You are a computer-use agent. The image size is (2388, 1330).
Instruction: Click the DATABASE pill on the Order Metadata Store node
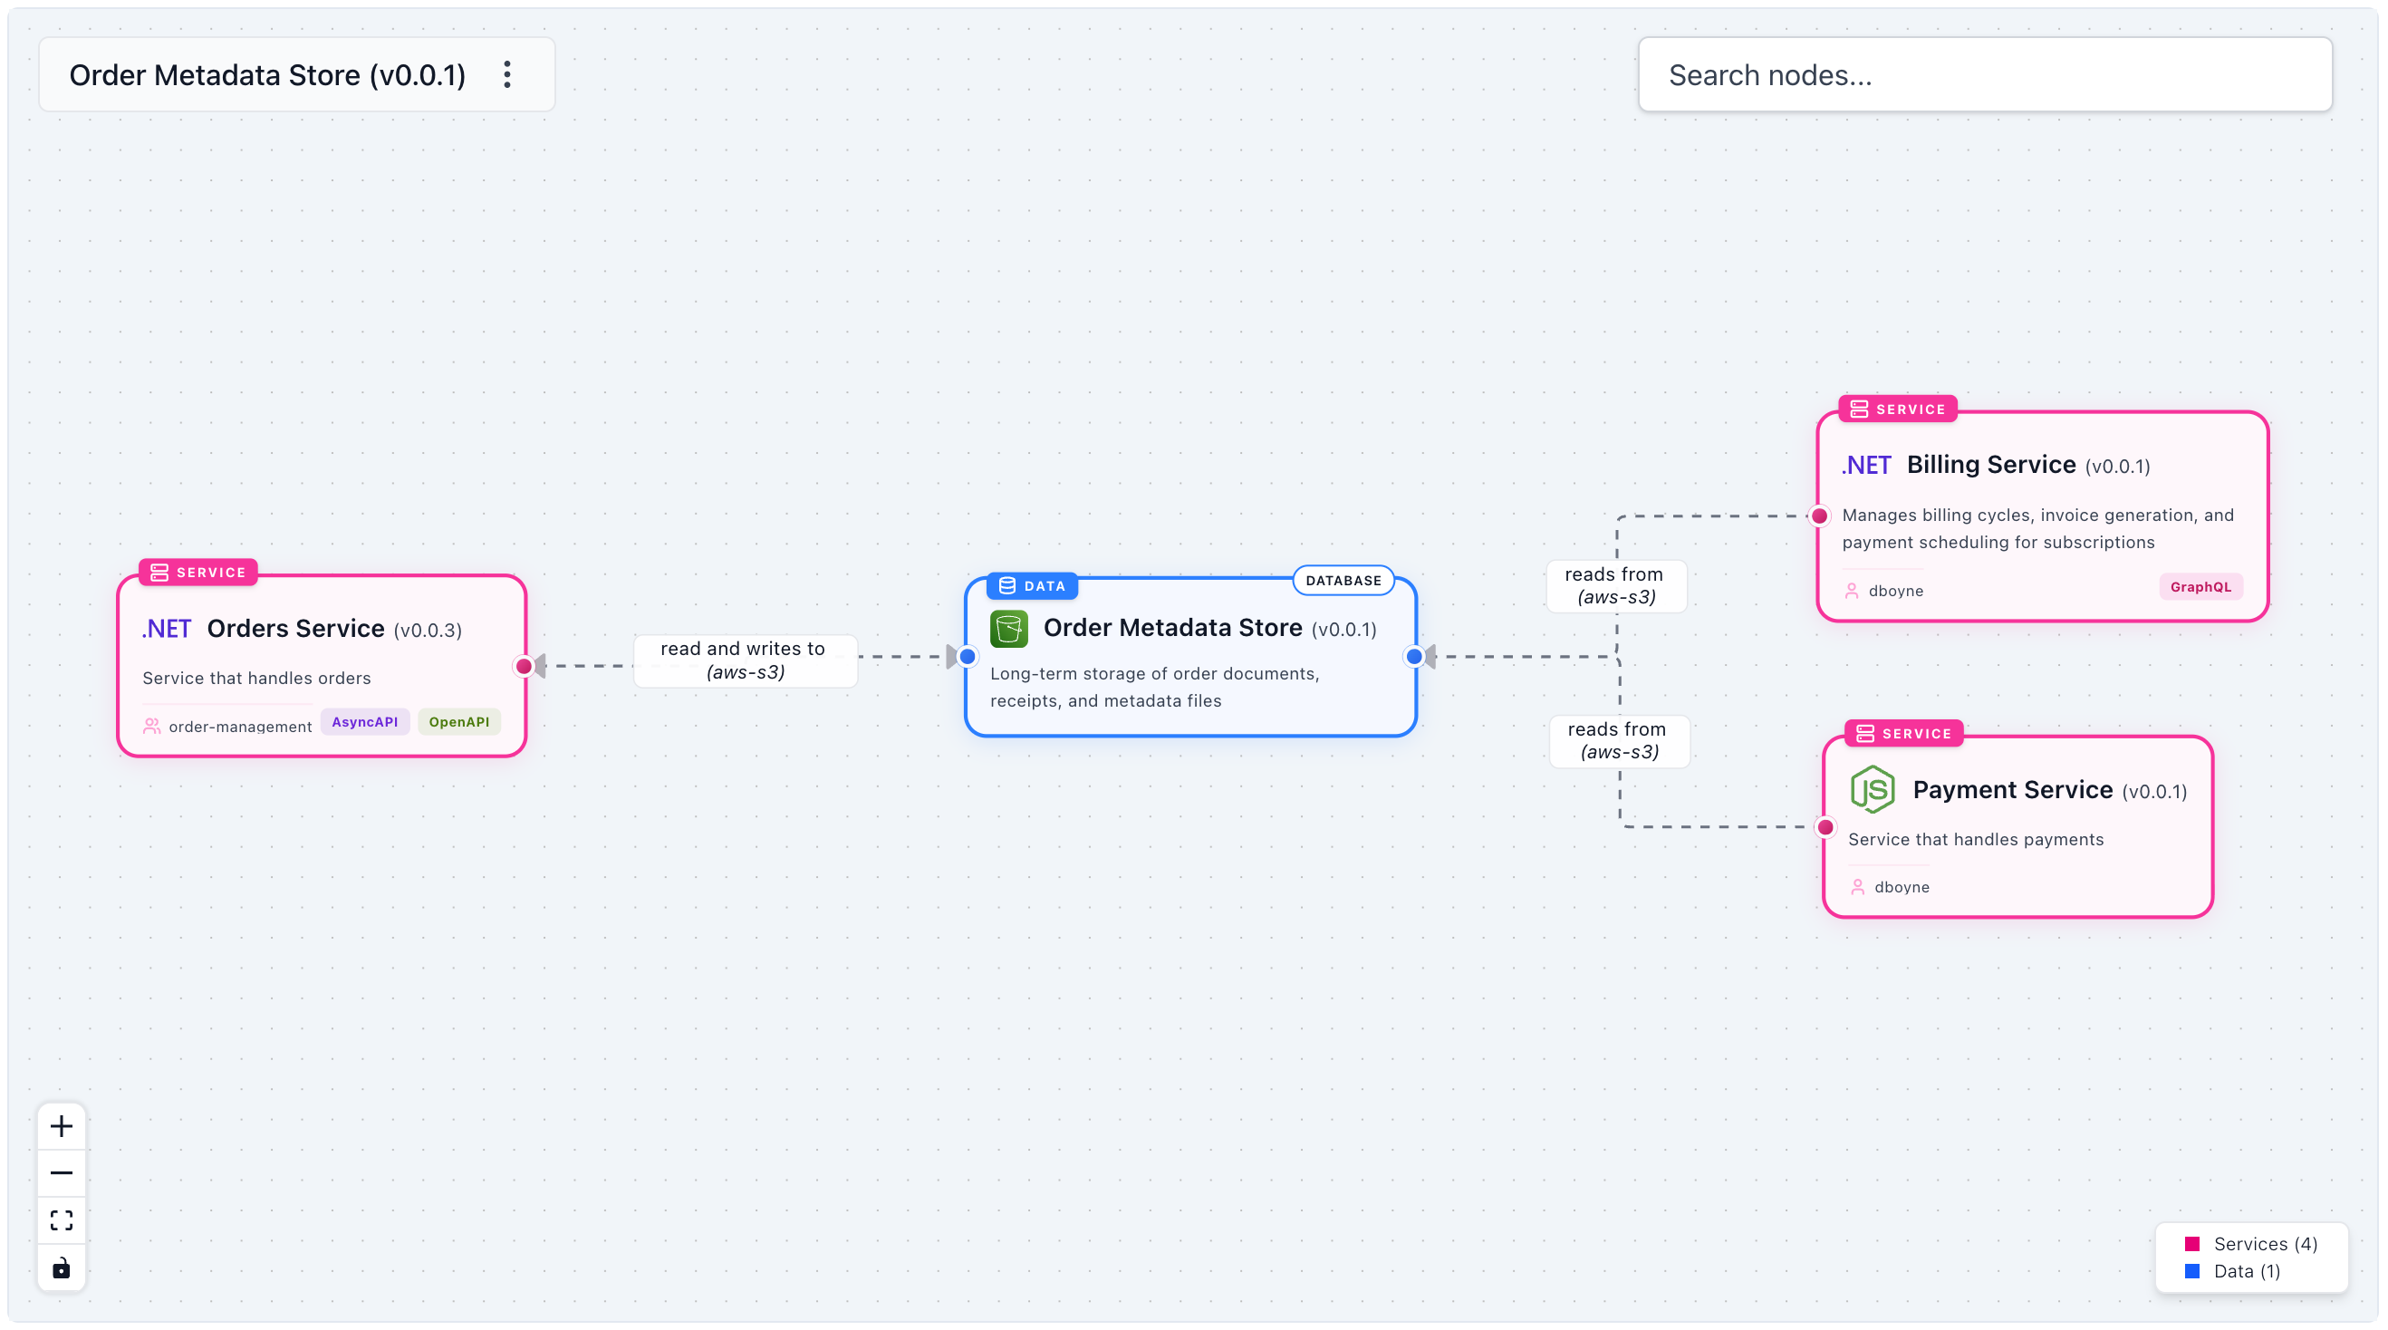(1343, 580)
